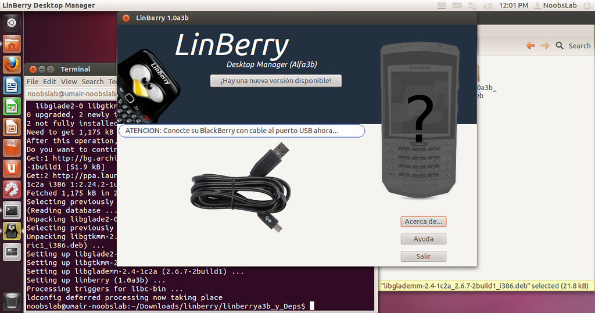
Task: Open the Workspace Switcher launcher icon
Action: [12, 251]
